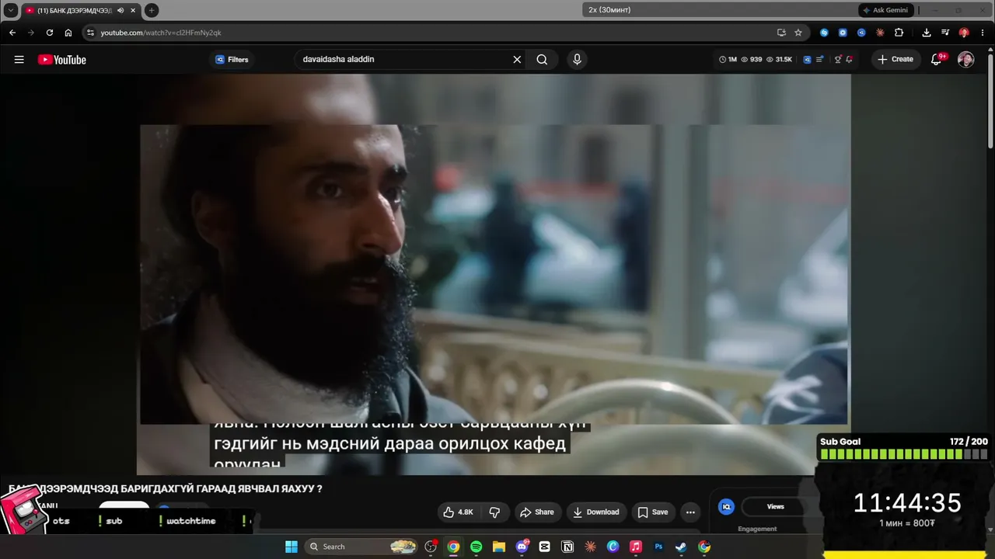The width and height of the screenshot is (995, 559).
Task: Click the vidIQ round badge beside Views
Action: [x=726, y=507]
